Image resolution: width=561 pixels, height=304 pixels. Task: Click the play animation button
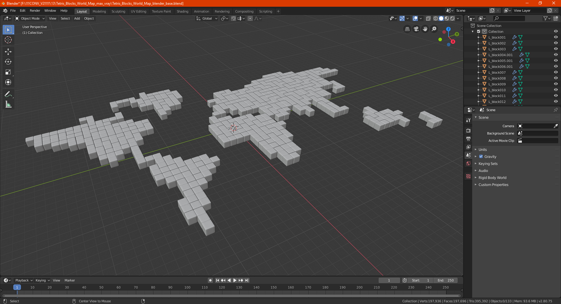235,280
